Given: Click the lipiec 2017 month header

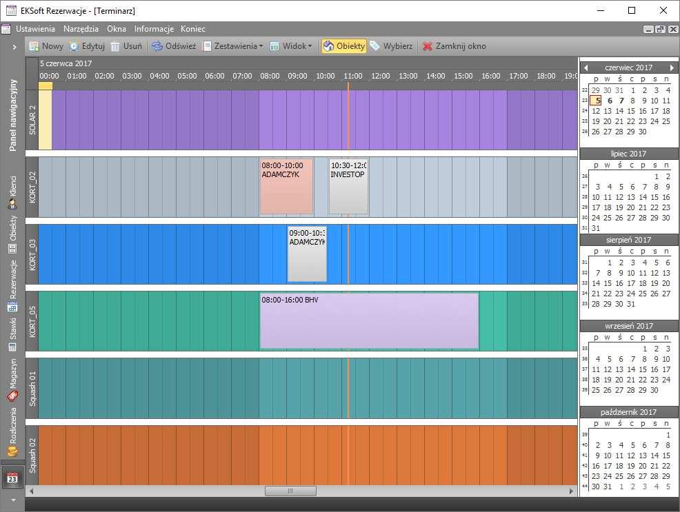Looking at the screenshot, I should [x=628, y=154].
